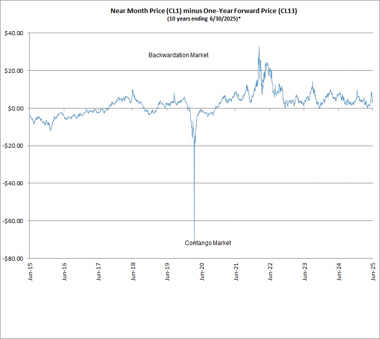Select the 'Backwardation Market' annotation label
Screen dimensions: 380x339
[x=178, y=55]
